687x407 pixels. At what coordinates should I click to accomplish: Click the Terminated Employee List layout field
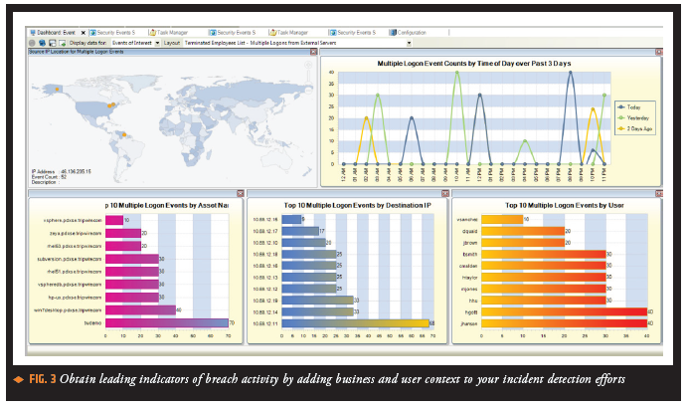pos(295,43)
